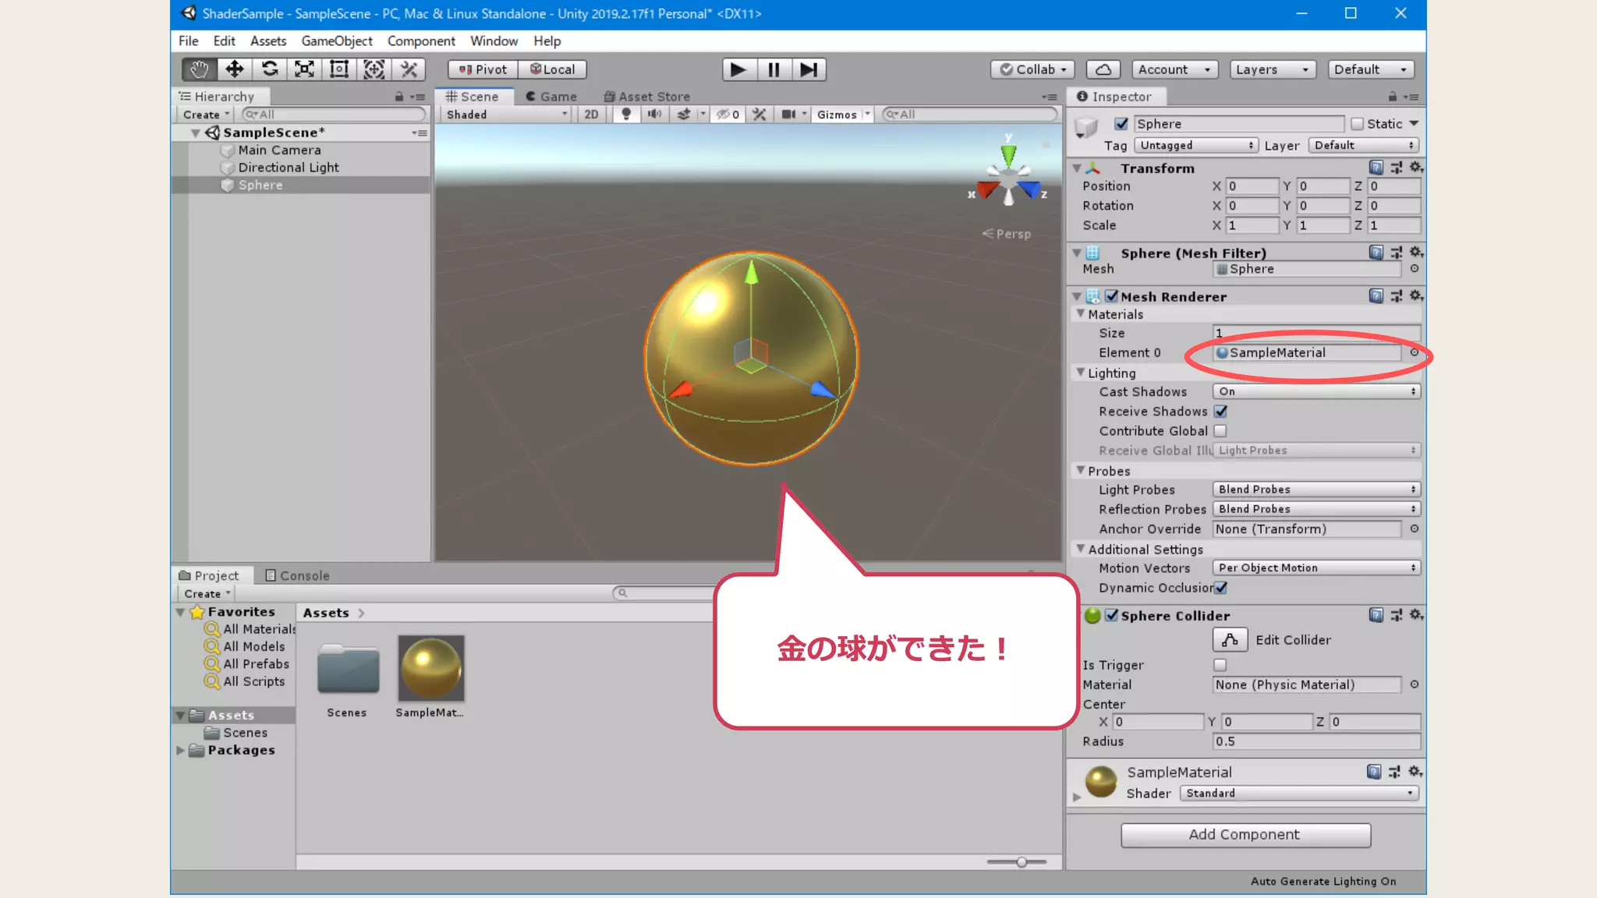Toggle scene audio speaker icon

pos(654,114)
